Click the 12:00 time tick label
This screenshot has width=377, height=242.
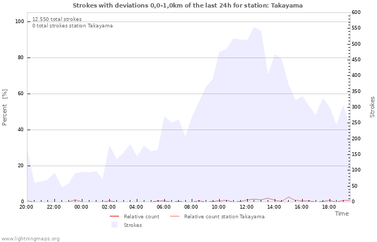tap(247, 207)
